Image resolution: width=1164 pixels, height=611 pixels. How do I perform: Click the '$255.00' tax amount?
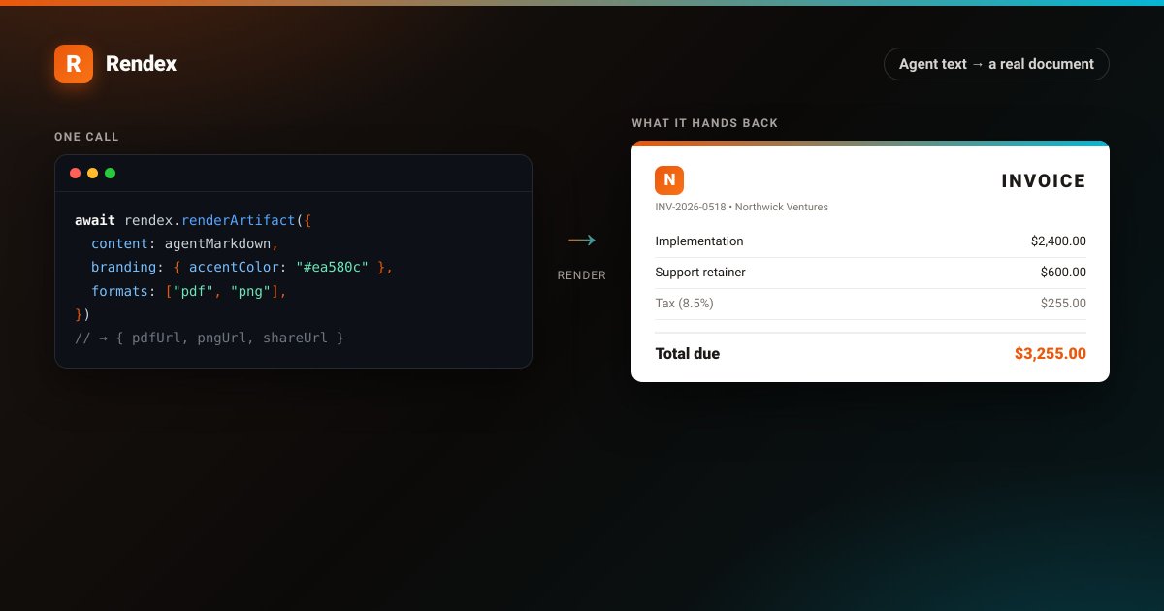tap(1063, 304)
